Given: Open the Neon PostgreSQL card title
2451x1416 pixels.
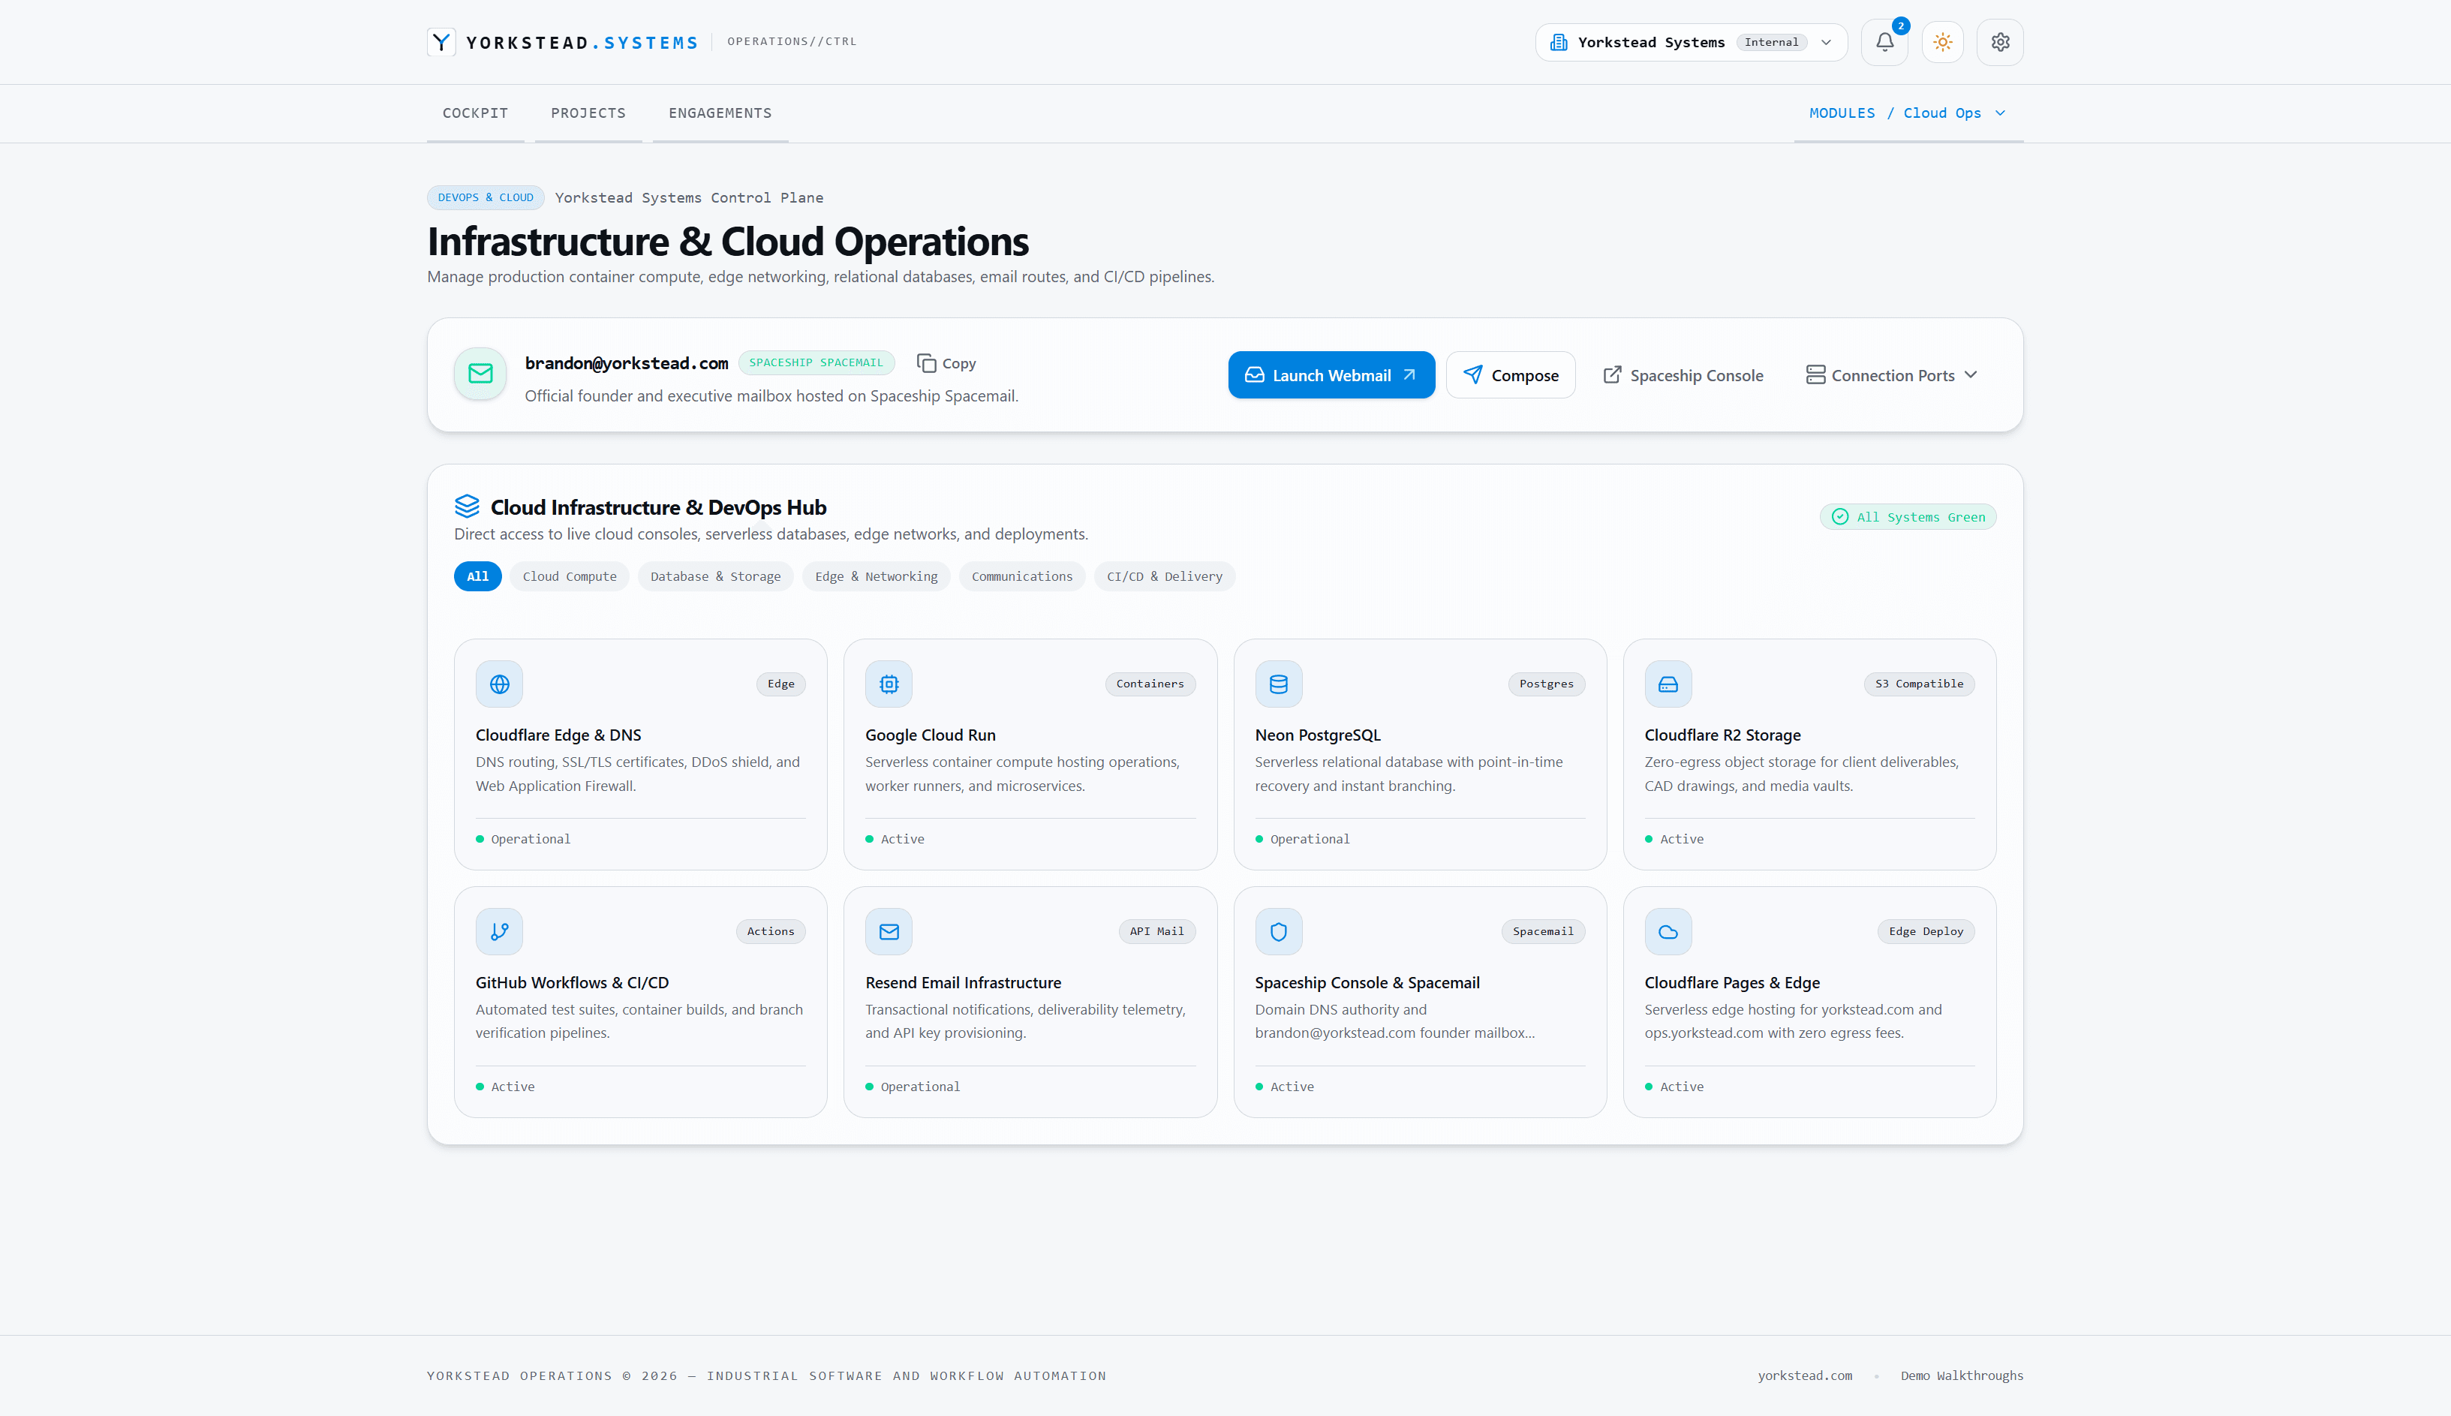Looking at the screenshot, I should (1318, 735).
